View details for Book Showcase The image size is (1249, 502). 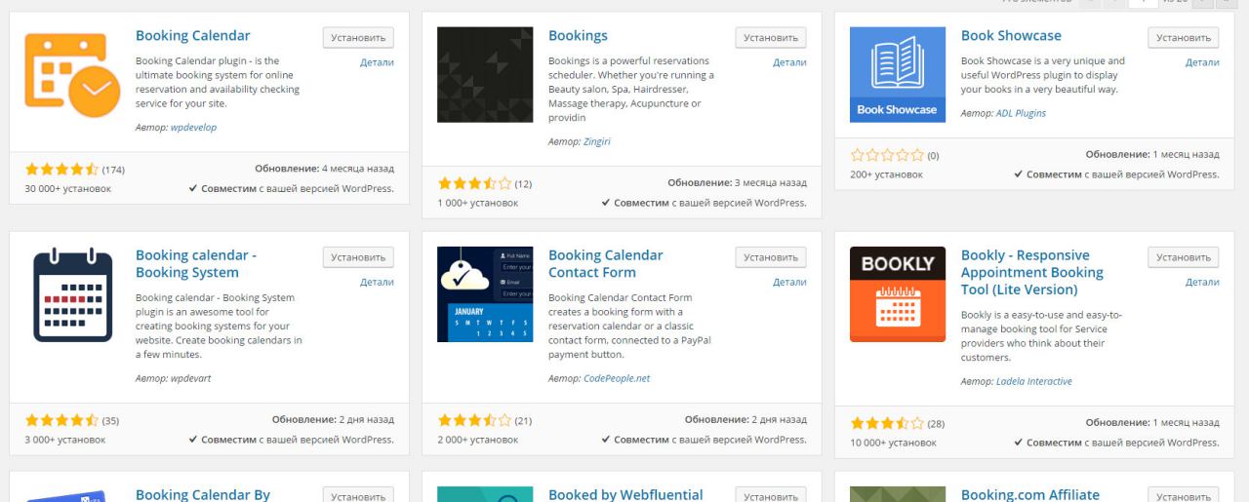pos(1202,62)
